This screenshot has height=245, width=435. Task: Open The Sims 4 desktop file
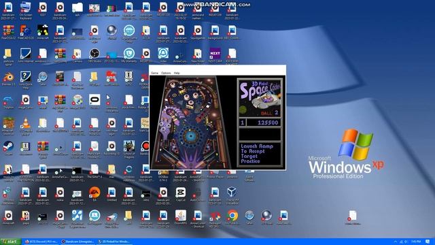click(x=94, y=171)
